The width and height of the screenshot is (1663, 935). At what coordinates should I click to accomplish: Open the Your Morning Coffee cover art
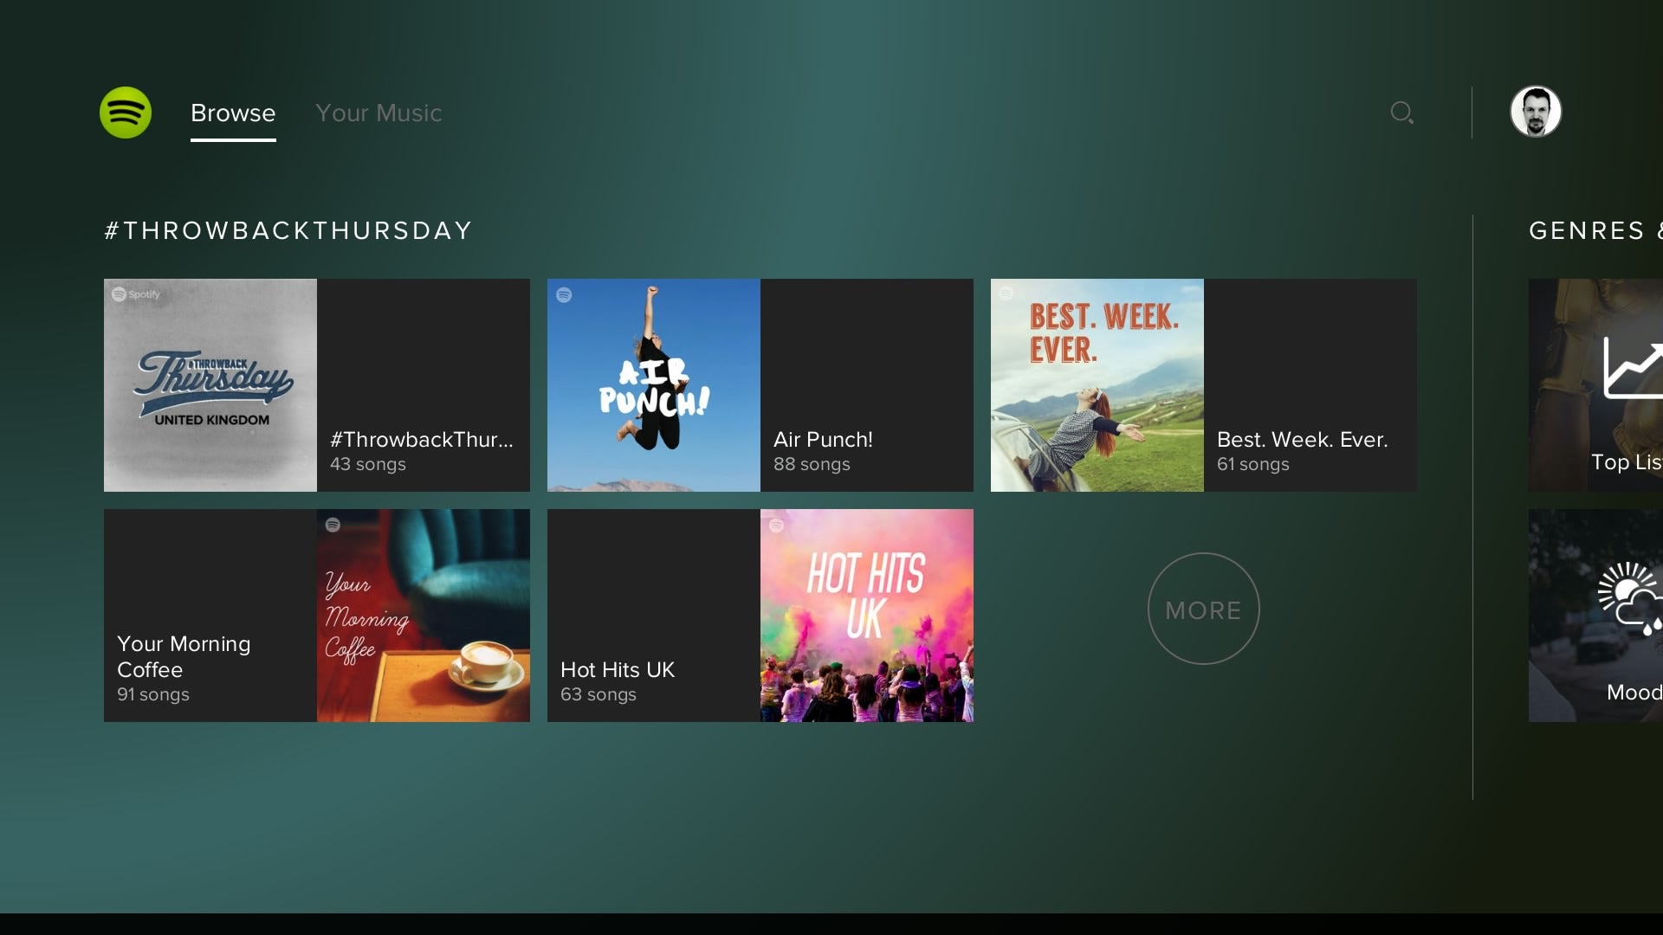tap(424, 616)
